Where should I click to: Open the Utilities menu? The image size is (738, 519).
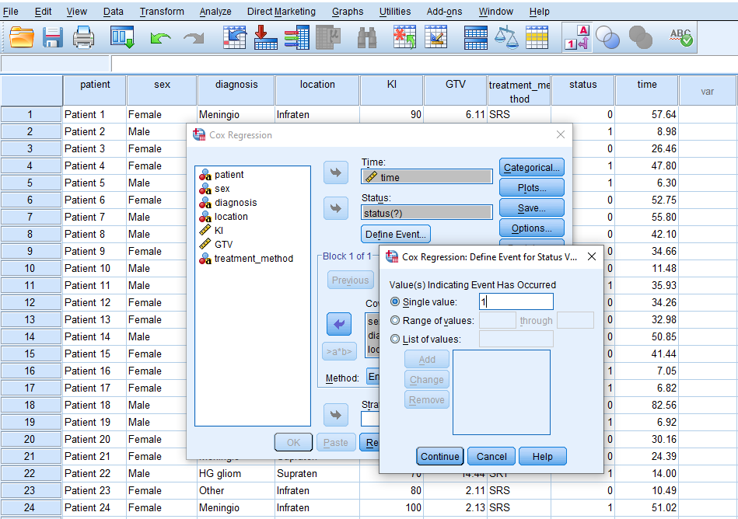click(x=395, y=12)
